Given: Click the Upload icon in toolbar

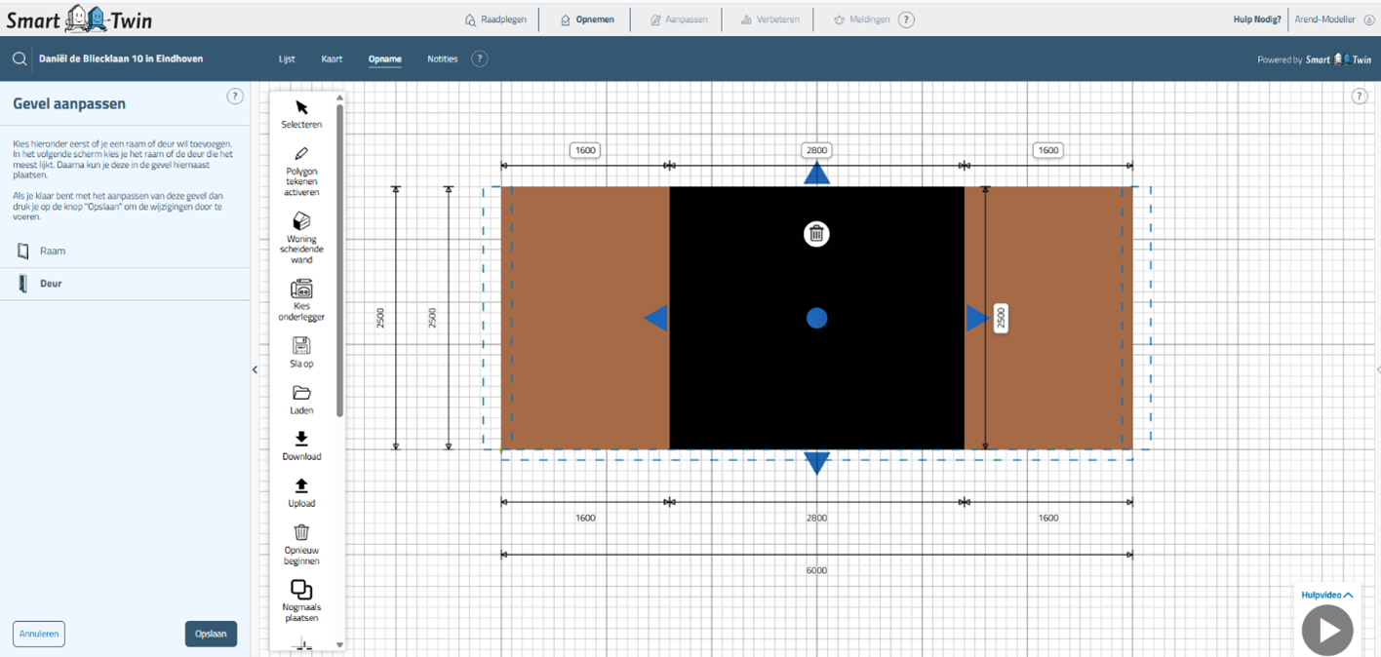Looking at the screenshot, I should (x=301, y=485).
